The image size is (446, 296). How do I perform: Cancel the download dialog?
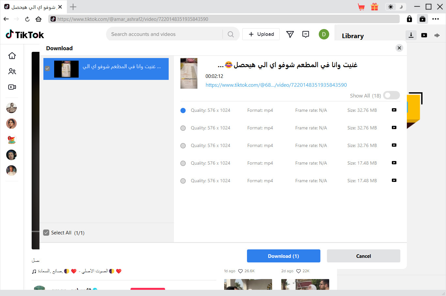(363, 256)
